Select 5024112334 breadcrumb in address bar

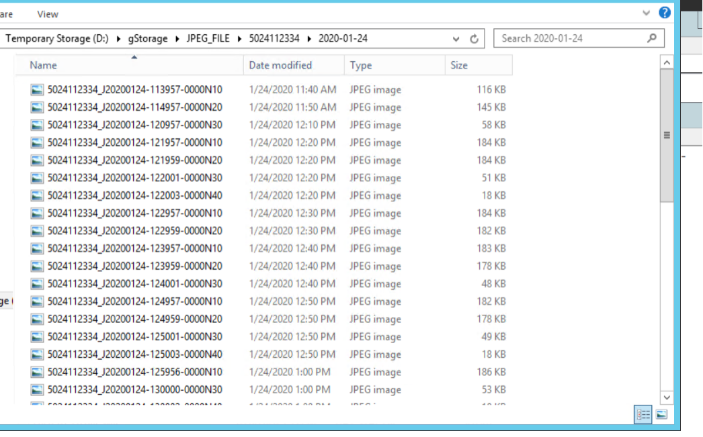pos(274,38)
